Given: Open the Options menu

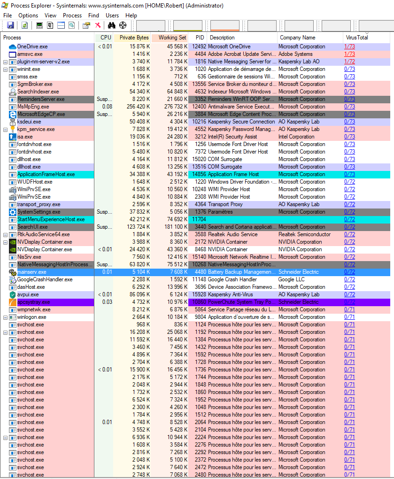Looking at the screenshot, I should click(x=28, y=15).
